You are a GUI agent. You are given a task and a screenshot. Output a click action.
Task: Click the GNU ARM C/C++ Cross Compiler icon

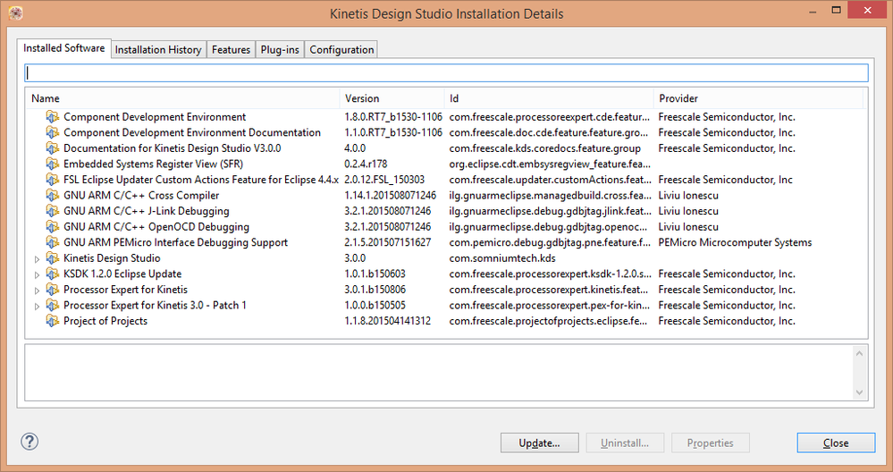click(53, 196)
